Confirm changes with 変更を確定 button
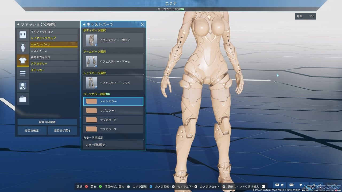The image size is (342, 192). [32, 131]
